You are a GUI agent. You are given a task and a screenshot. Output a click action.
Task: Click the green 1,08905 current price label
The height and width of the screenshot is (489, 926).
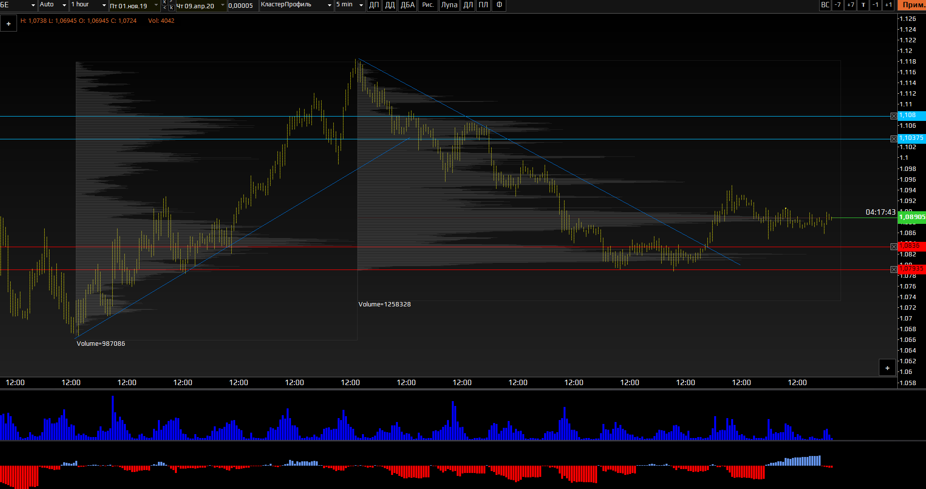911,217
